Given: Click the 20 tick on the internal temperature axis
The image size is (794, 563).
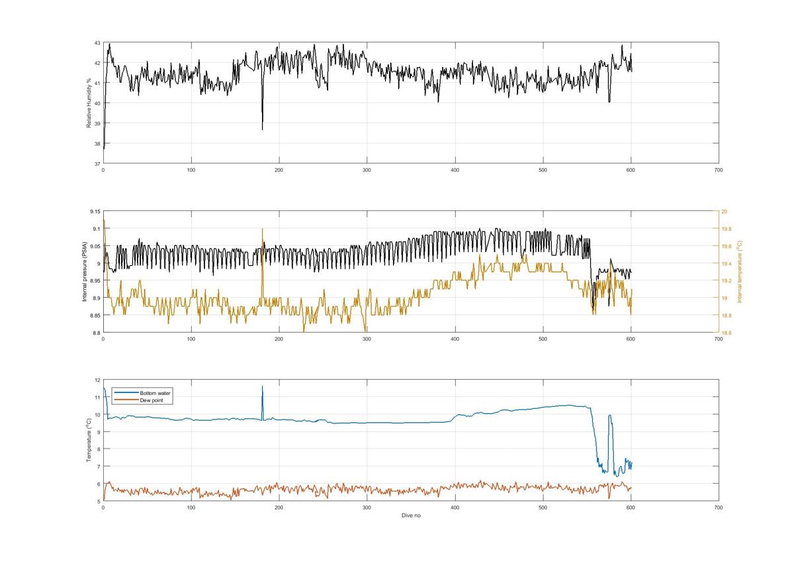Looking at the screenshot, I should tap(724, 212).
